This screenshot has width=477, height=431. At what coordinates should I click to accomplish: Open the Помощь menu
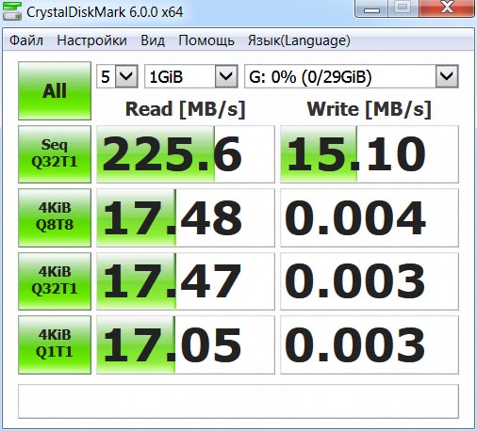[206, 40]
